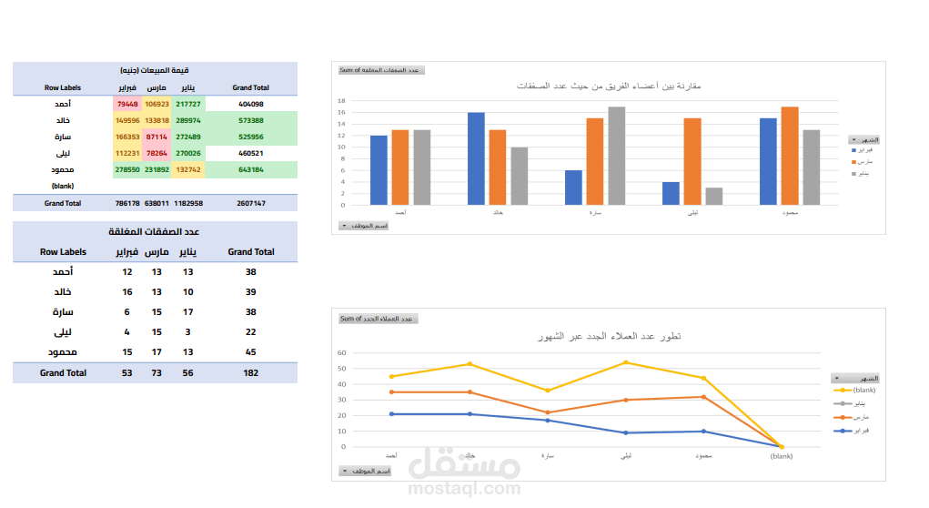
Task: Select the محمود Grand Total value 45
Action: click(x=250, y=352)
